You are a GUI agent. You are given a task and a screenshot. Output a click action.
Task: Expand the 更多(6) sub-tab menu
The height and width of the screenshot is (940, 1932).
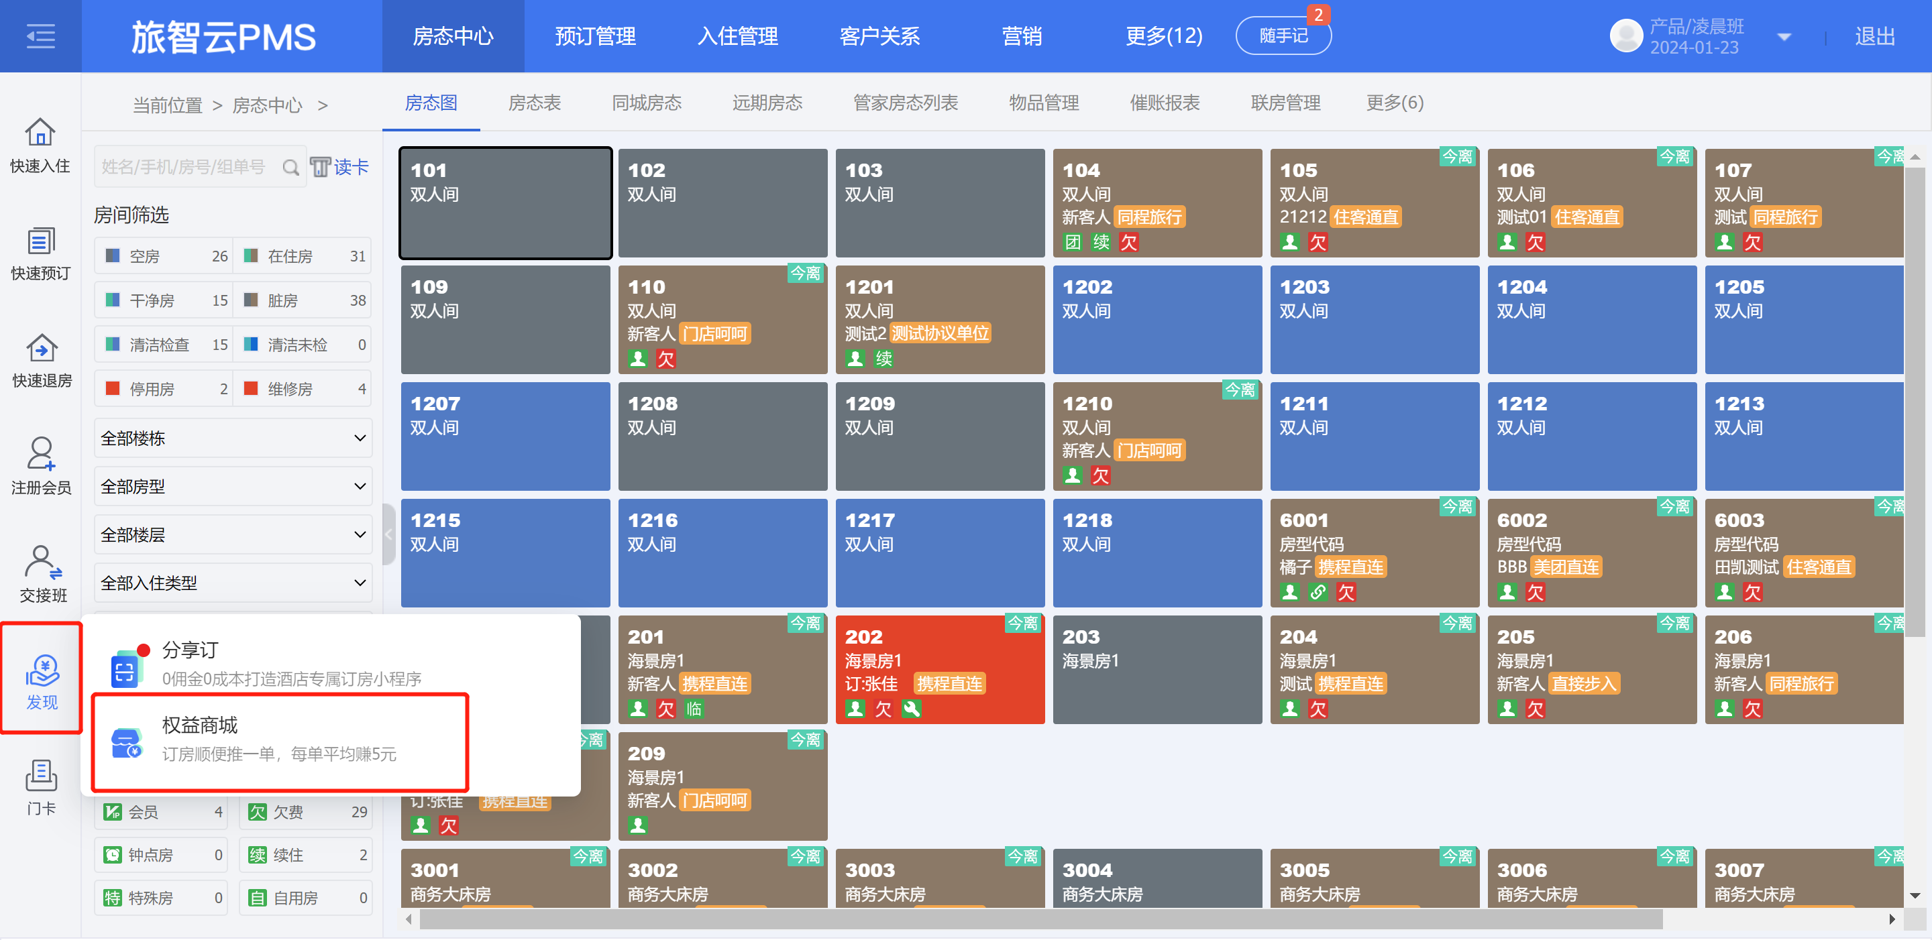coord(1394,103)
